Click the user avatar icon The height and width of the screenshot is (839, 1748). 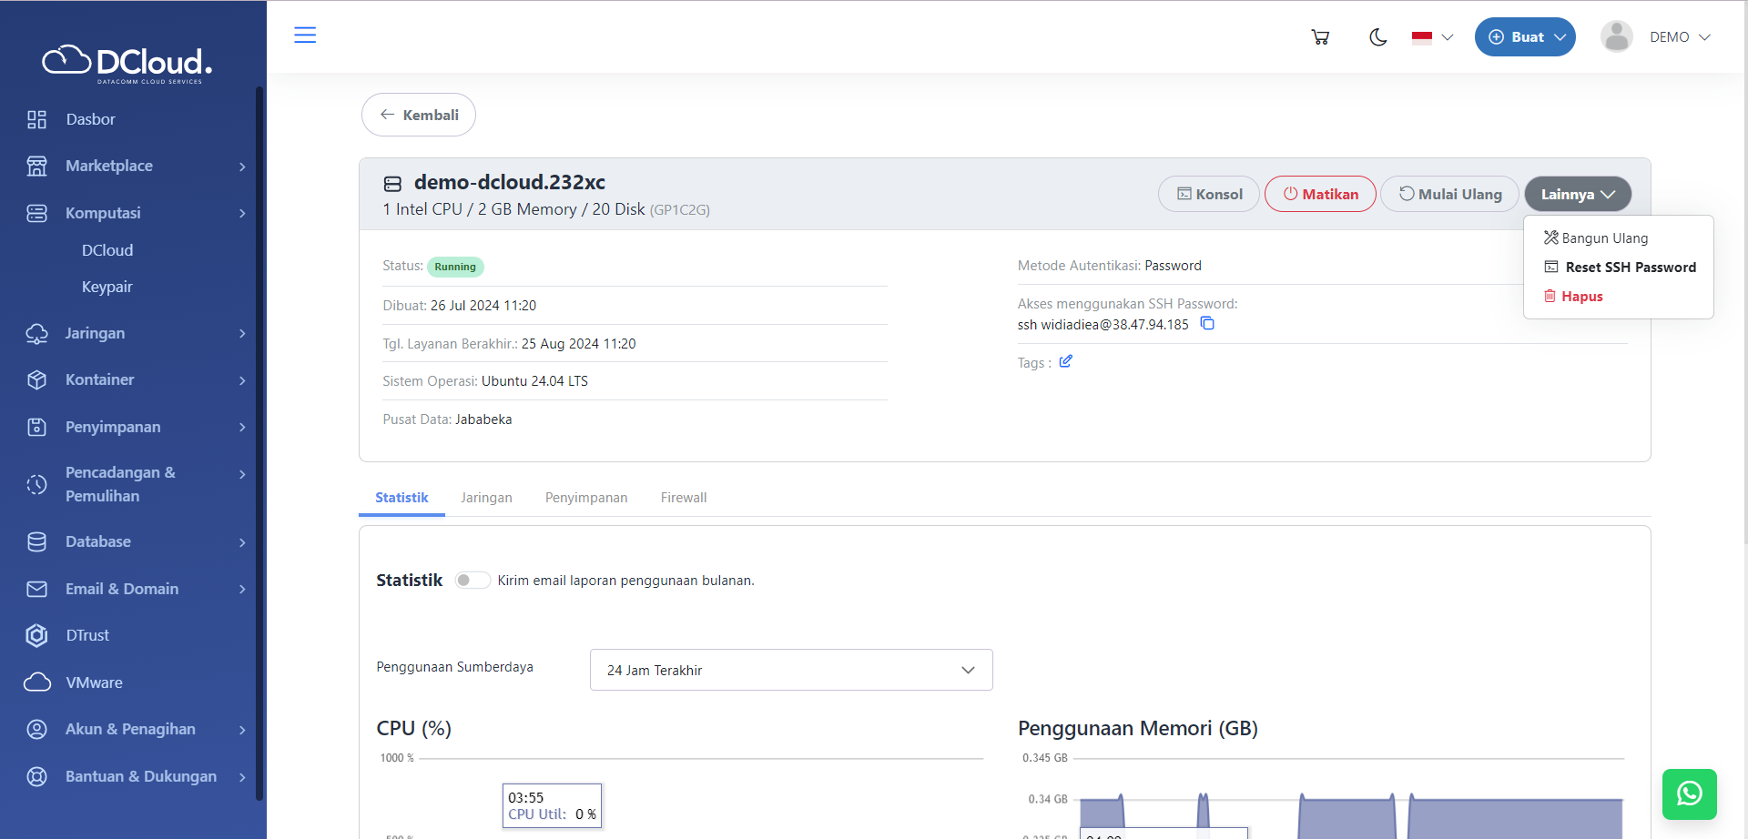tap(1617, 37)
